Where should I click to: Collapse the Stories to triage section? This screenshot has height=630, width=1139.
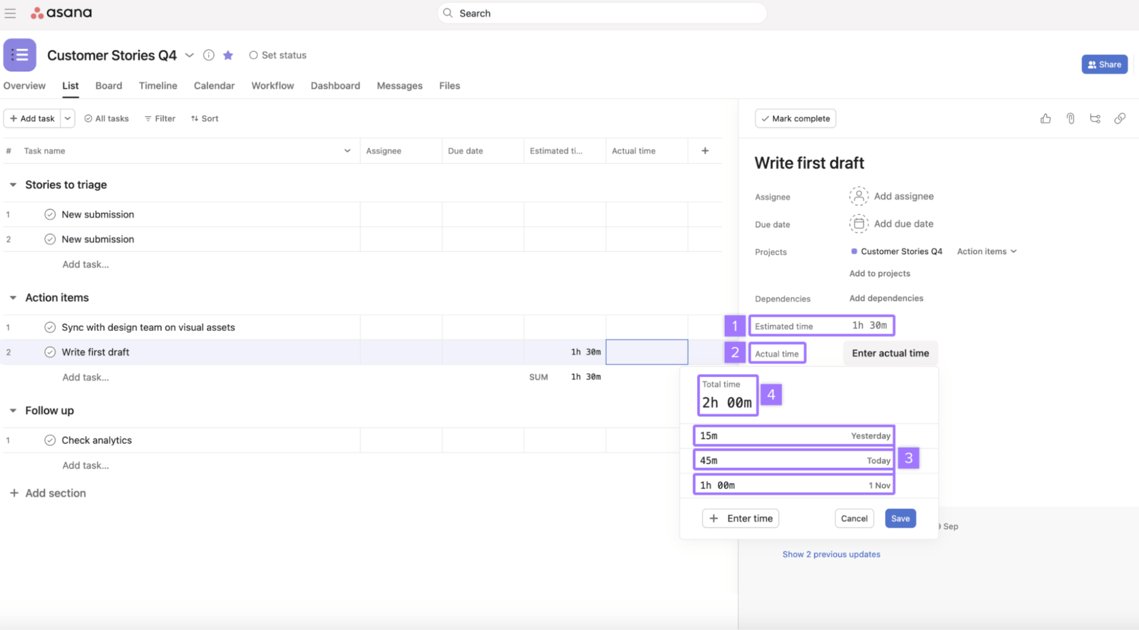(13, 184)
